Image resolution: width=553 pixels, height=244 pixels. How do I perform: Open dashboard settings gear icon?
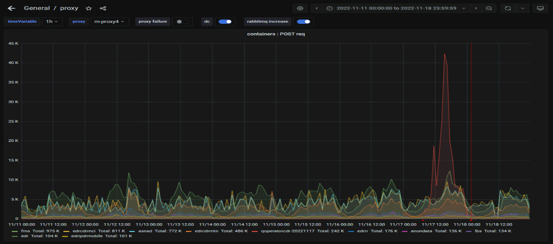[300, 8]
